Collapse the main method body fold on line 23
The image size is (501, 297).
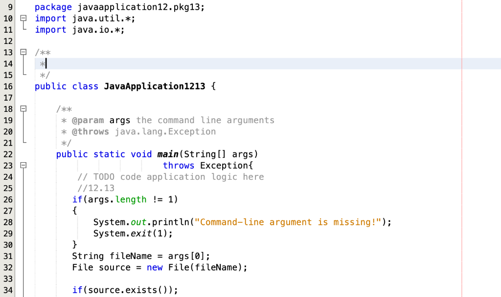click(x=23, y=165)
